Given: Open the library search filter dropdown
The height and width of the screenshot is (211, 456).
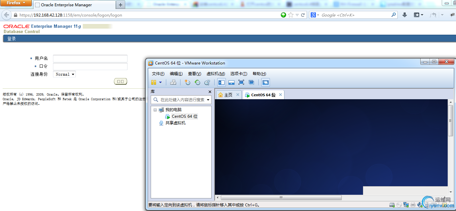Looking at the screenshot, I should click(x=208, y=100).
